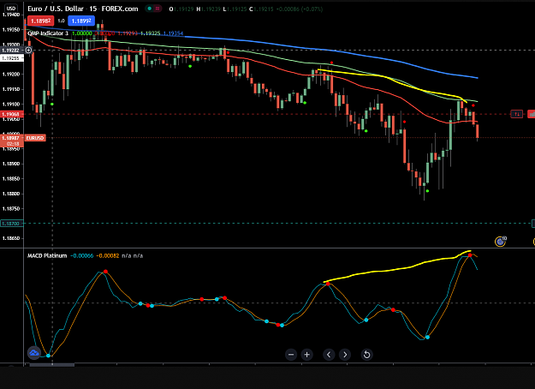Screen dimensions: 535x389
Task: Click the 15 interval label in the chart title
Action: 92,9
